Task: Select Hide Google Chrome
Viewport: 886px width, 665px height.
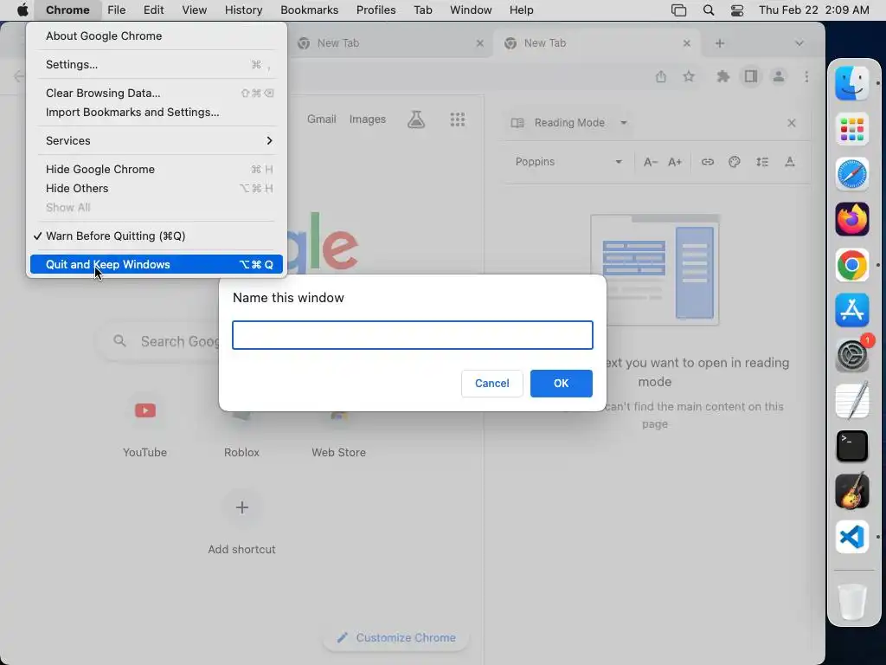Action: pyautogui.click(x=157, y=169)
